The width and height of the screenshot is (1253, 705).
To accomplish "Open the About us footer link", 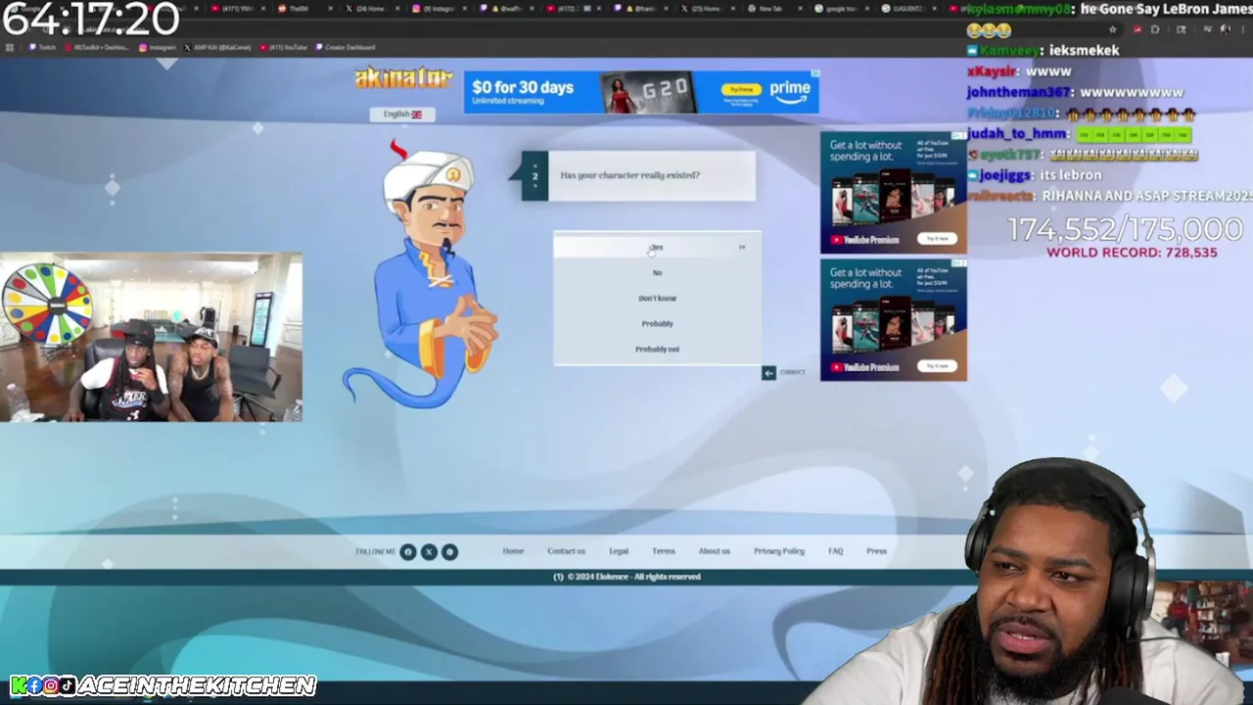I will coord(714,551).
